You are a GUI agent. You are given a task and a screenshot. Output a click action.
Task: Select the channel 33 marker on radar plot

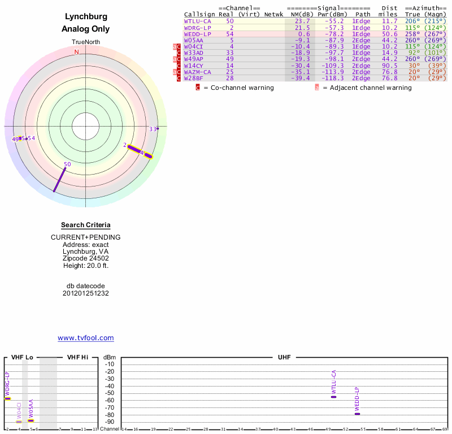tap(158, 129)
